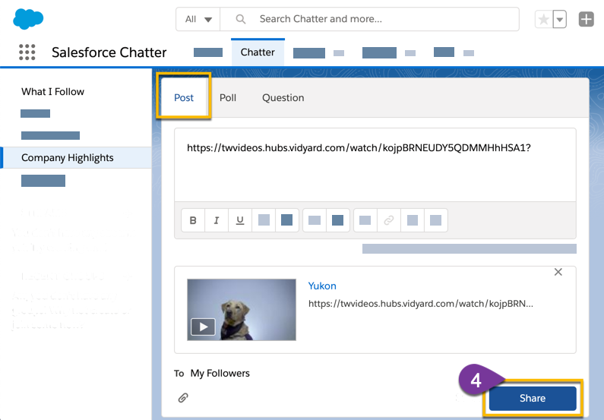The height and width of the screenshot is (420, 604).
Task: Click the global actions plus icon
Action: 587,19
